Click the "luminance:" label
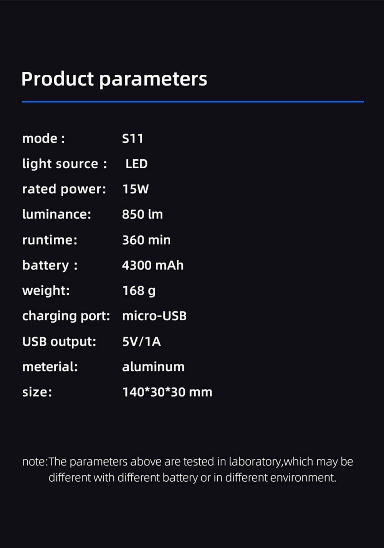The image size is (384, 548). pos(56,214)
